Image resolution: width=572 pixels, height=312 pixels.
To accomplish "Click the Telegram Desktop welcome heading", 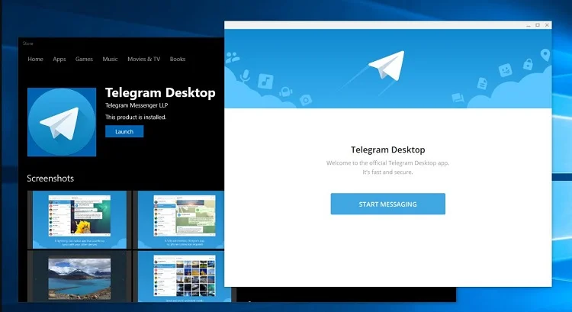I will (387, 150).
